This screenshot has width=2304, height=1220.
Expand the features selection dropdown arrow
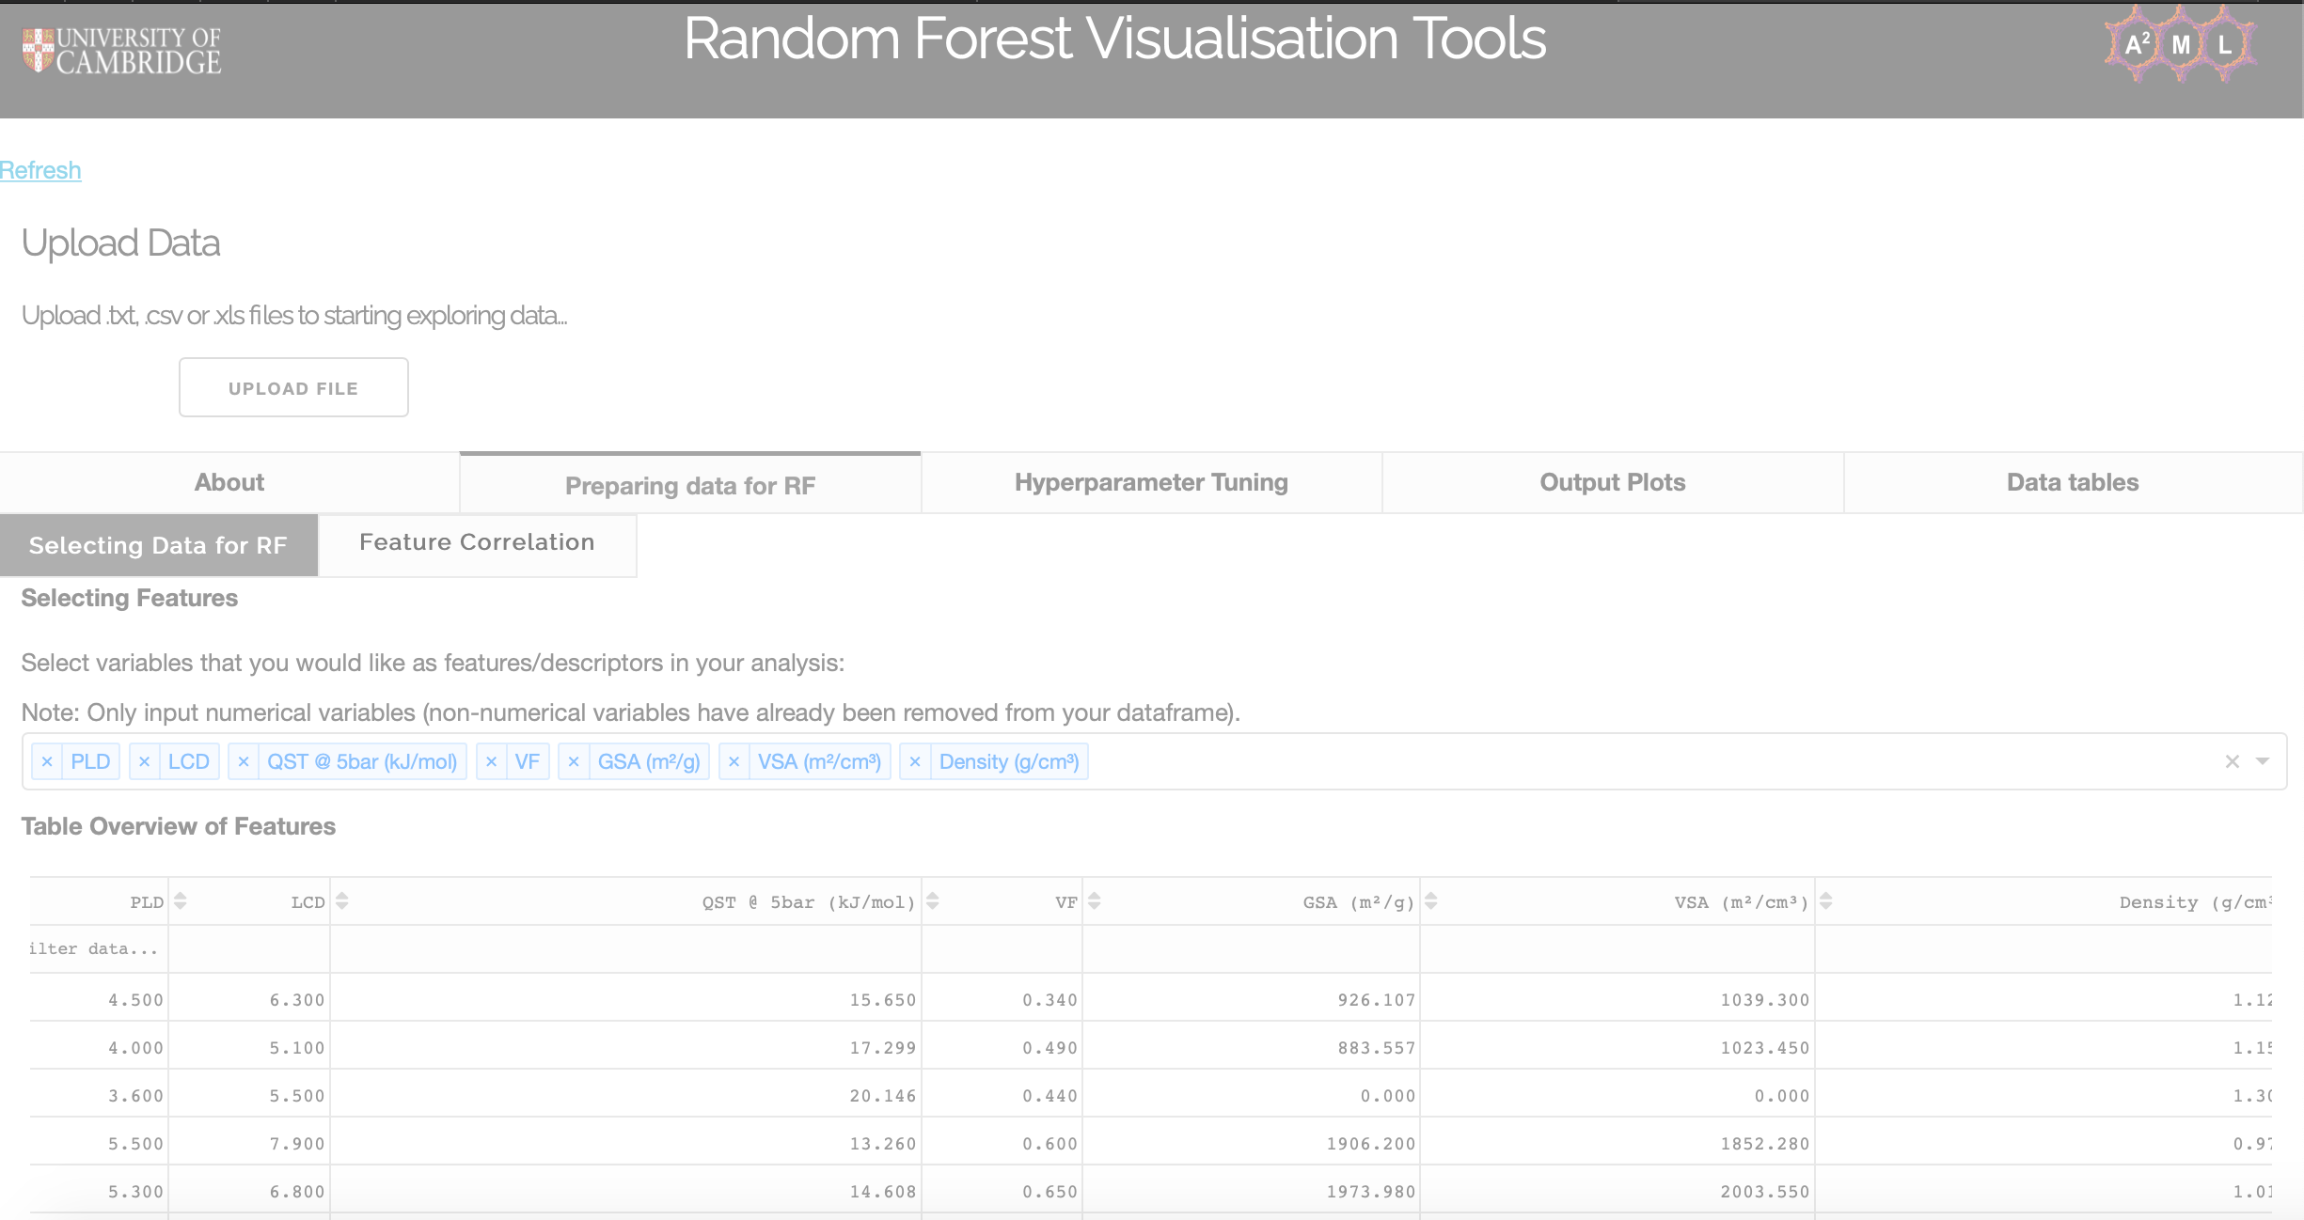[2263, 761]
